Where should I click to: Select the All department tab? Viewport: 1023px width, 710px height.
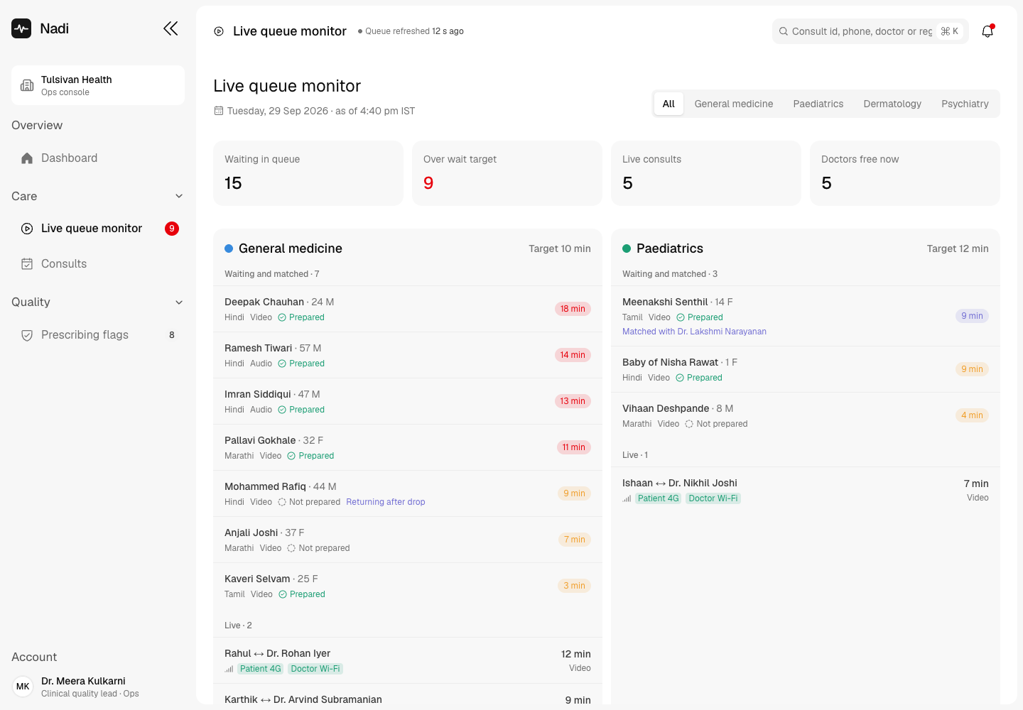pyautogui.click(x=669, y=104)
